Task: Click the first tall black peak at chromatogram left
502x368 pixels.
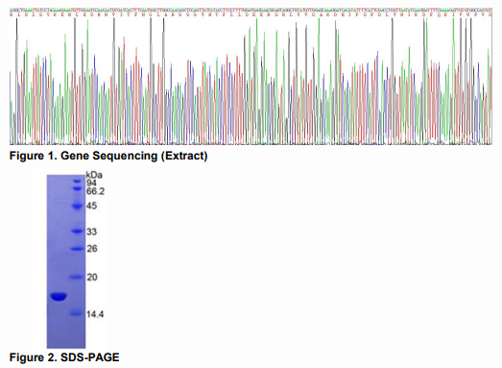Action: (x=16, y=80)
